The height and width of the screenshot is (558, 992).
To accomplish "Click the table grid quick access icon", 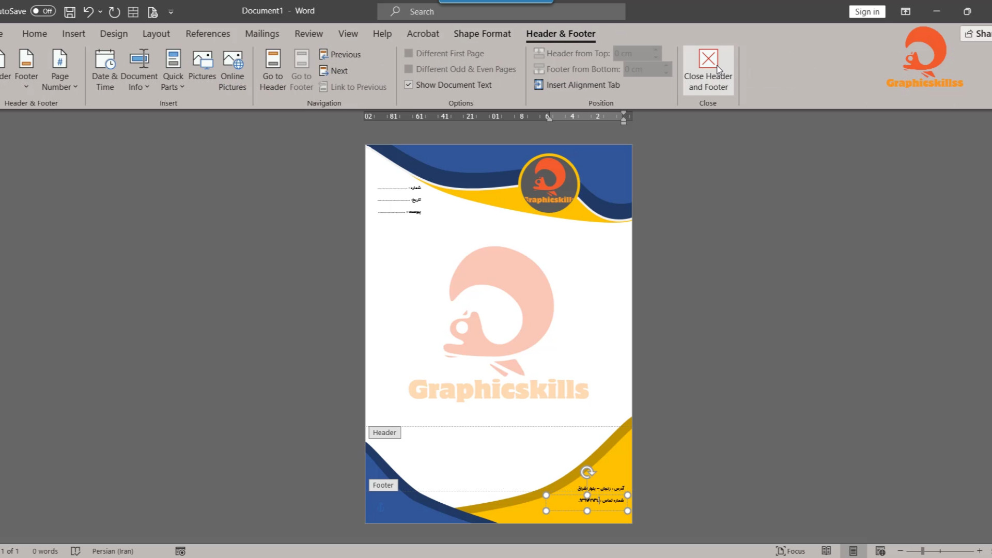I will coord(133,11).
